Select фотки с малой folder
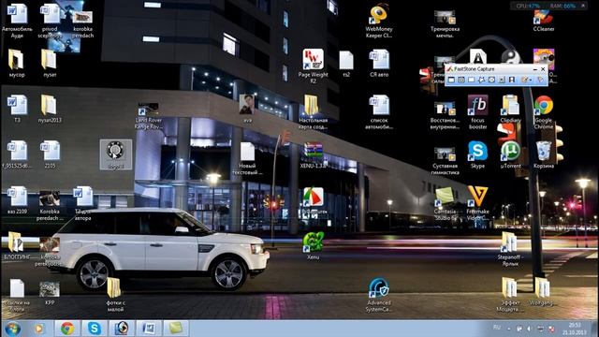599x337 pixels. pyautogui.click(x=115, y=295)
